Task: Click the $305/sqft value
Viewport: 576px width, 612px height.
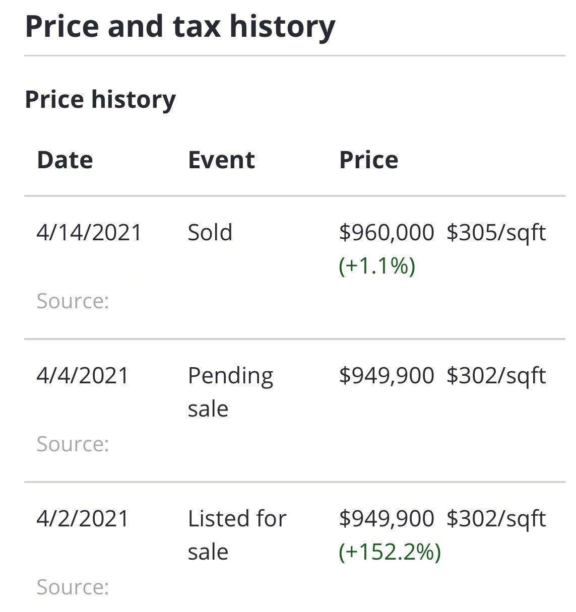Action: point(496,233)
